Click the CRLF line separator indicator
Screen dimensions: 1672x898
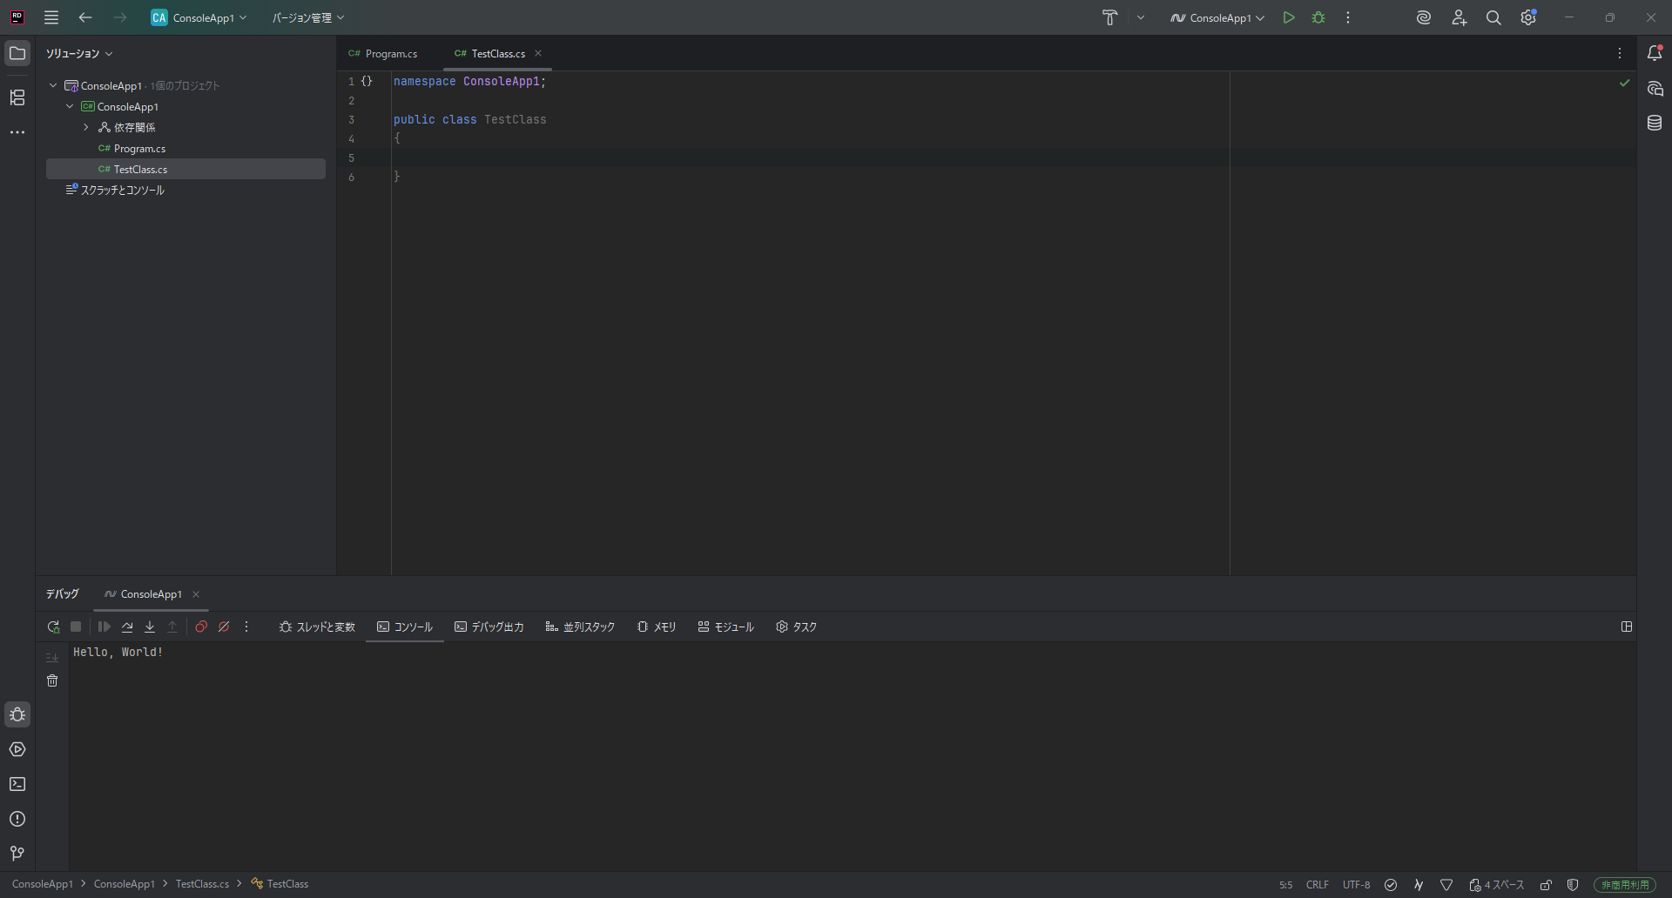coord(1317,885)
